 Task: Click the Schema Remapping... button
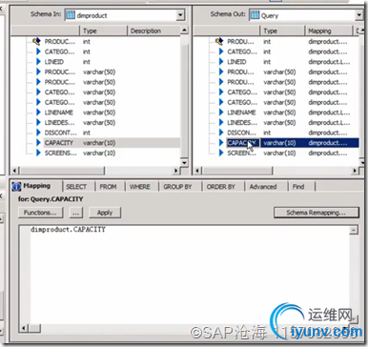point(317,213)
